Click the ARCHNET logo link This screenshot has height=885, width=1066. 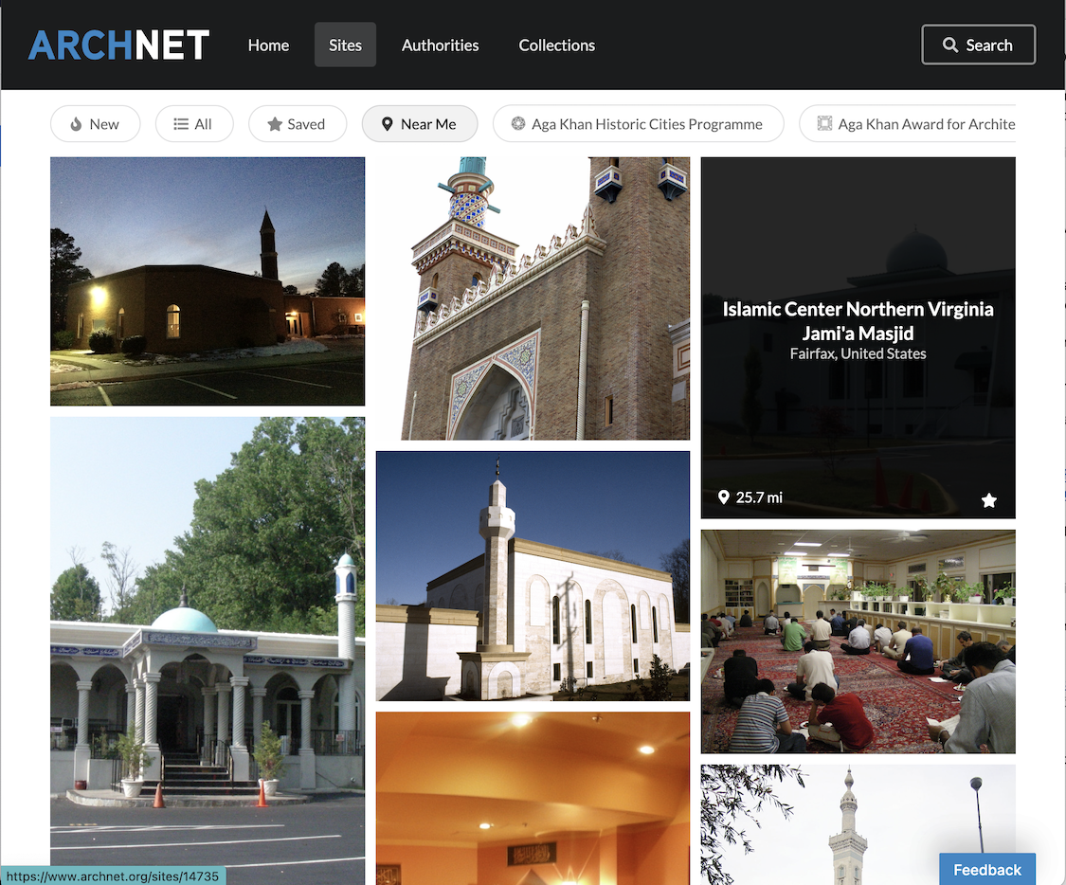[x=117, y=44]
